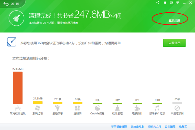Image resolution: width=195 pixels, height=130 pixels.
Task: Select the 未清理项目 icon
Action: [177, 108]
